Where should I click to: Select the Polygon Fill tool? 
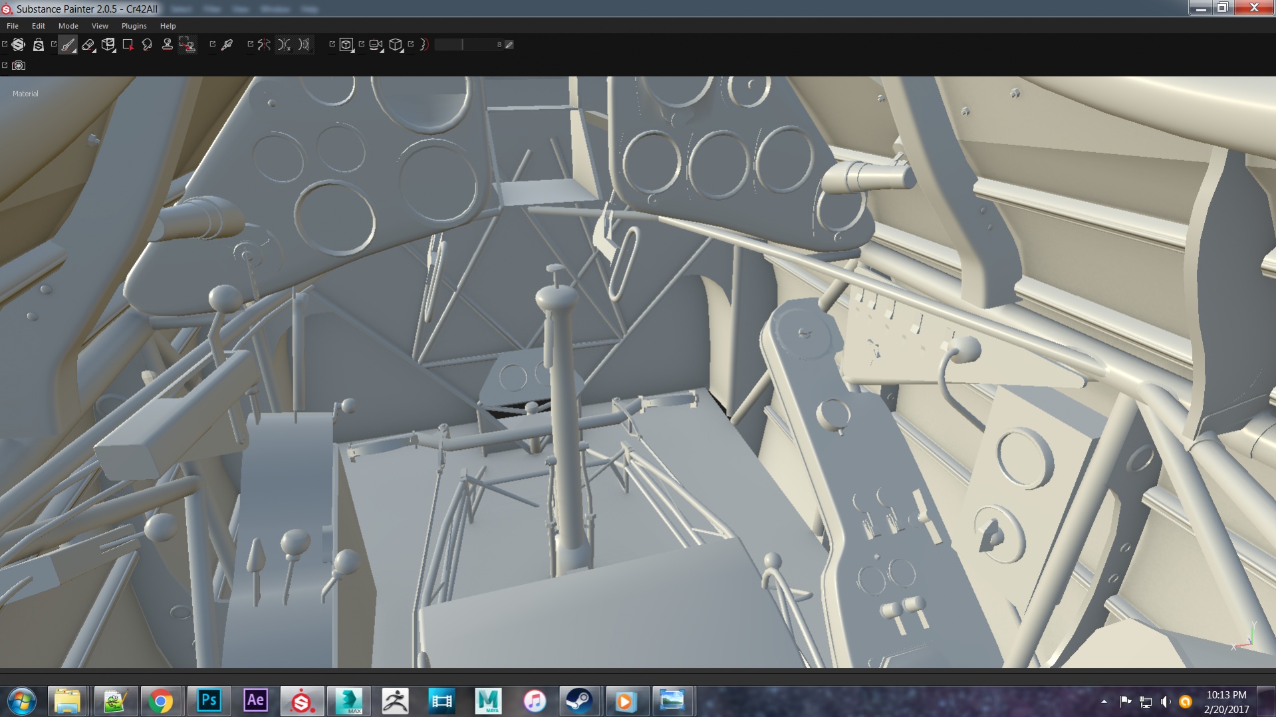pyautogui.click(x=128, y=45)
